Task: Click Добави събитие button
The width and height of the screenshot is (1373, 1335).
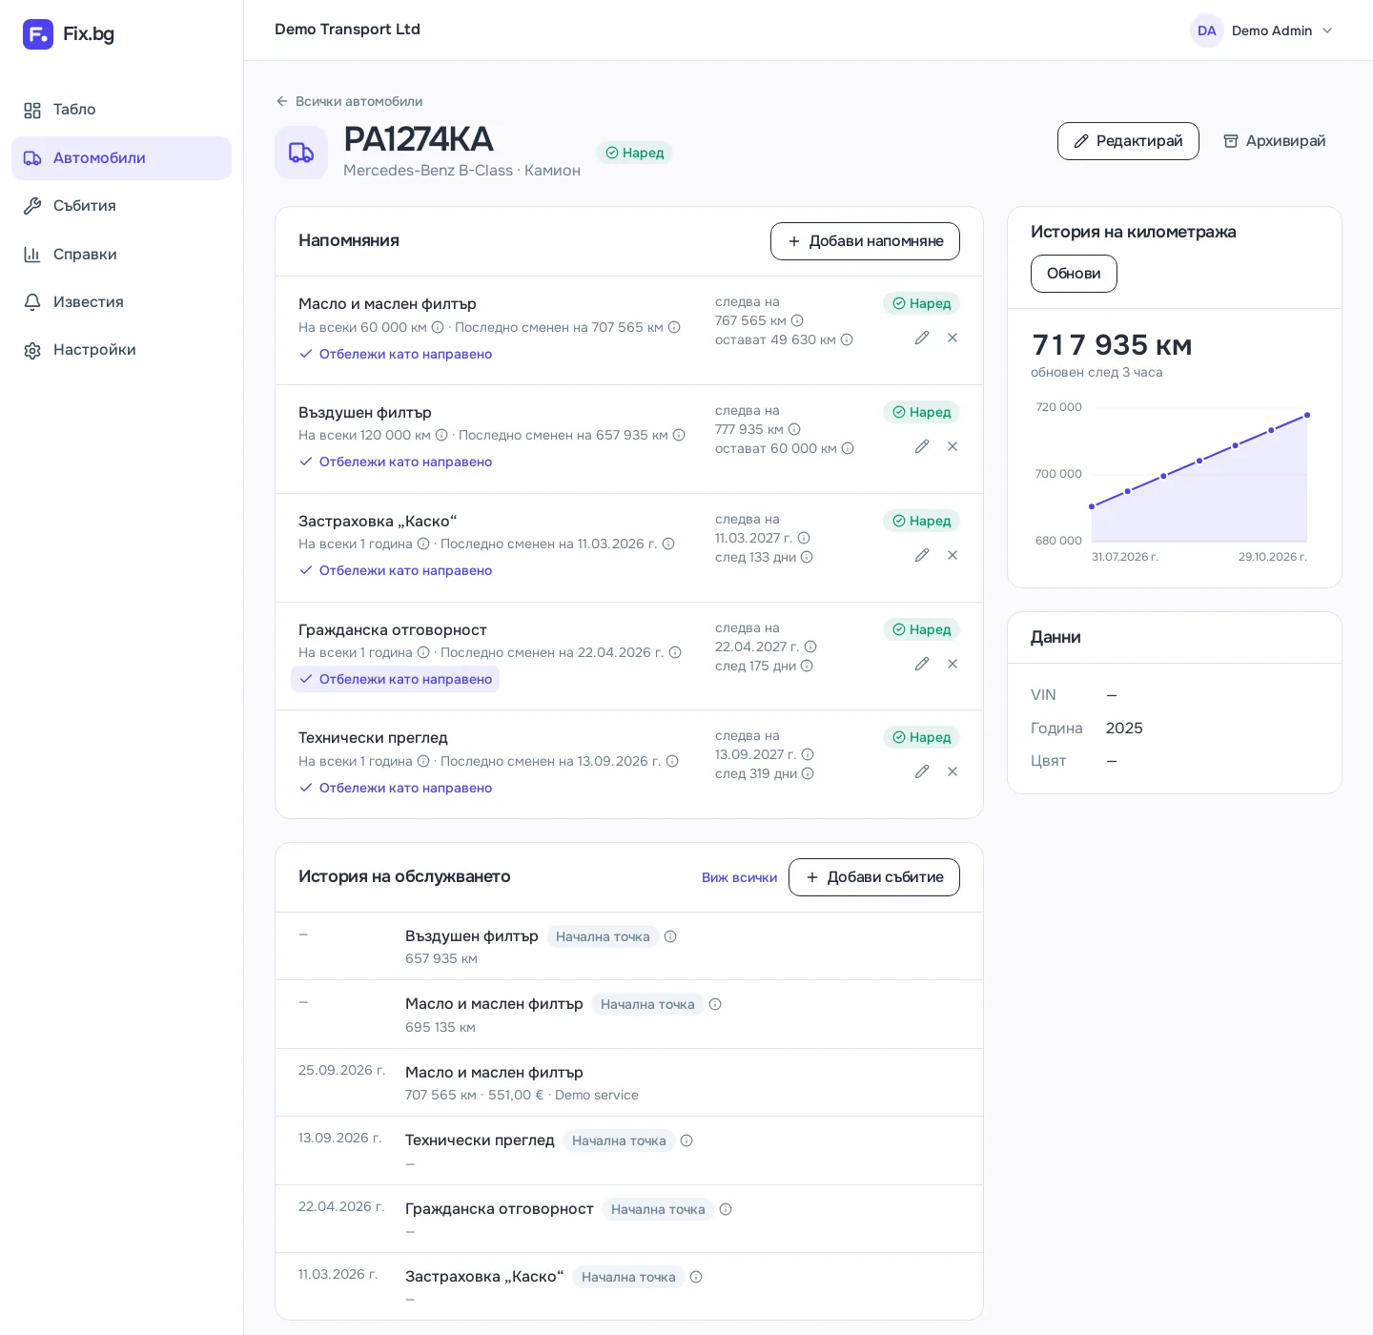Action: coord(874,877)
